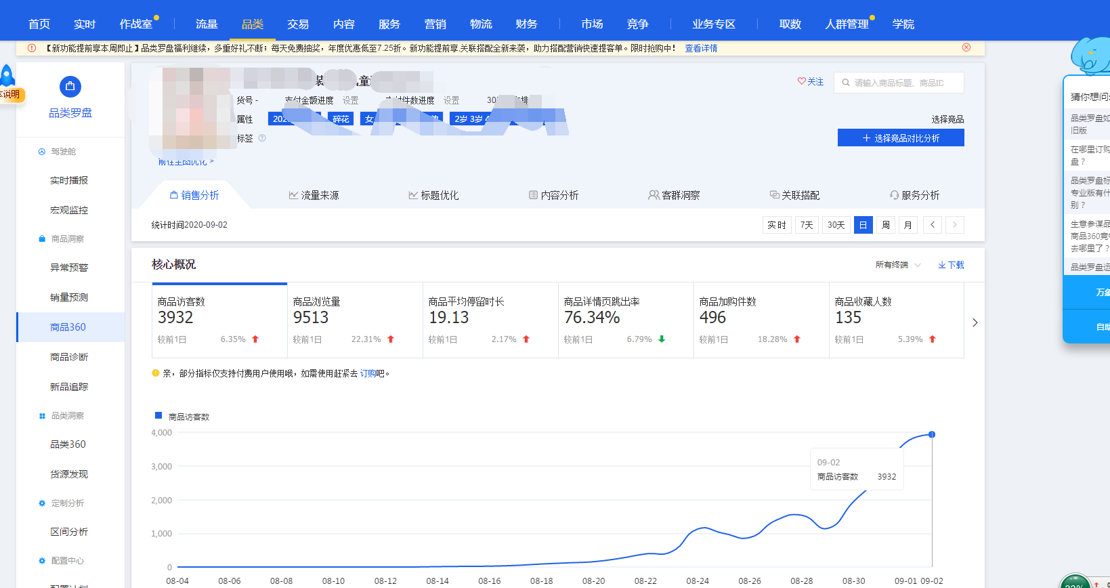Show more metrics with right chevron
The height and width of the screenshot is (588, 1110).
(975, 322)
